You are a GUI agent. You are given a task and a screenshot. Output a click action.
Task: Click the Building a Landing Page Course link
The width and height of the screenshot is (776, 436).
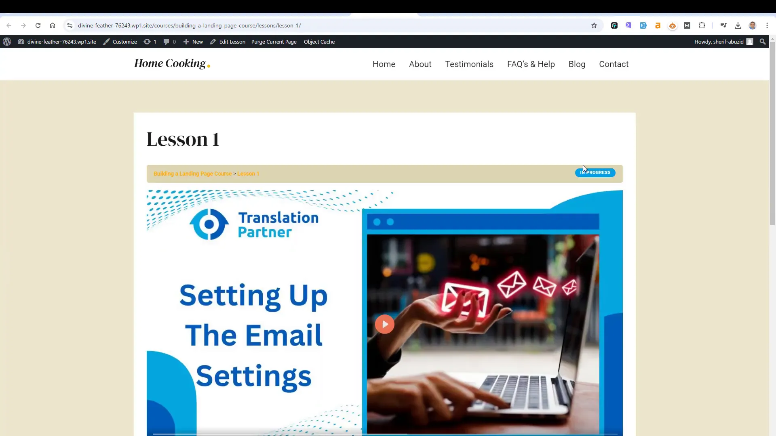point(193,174)
